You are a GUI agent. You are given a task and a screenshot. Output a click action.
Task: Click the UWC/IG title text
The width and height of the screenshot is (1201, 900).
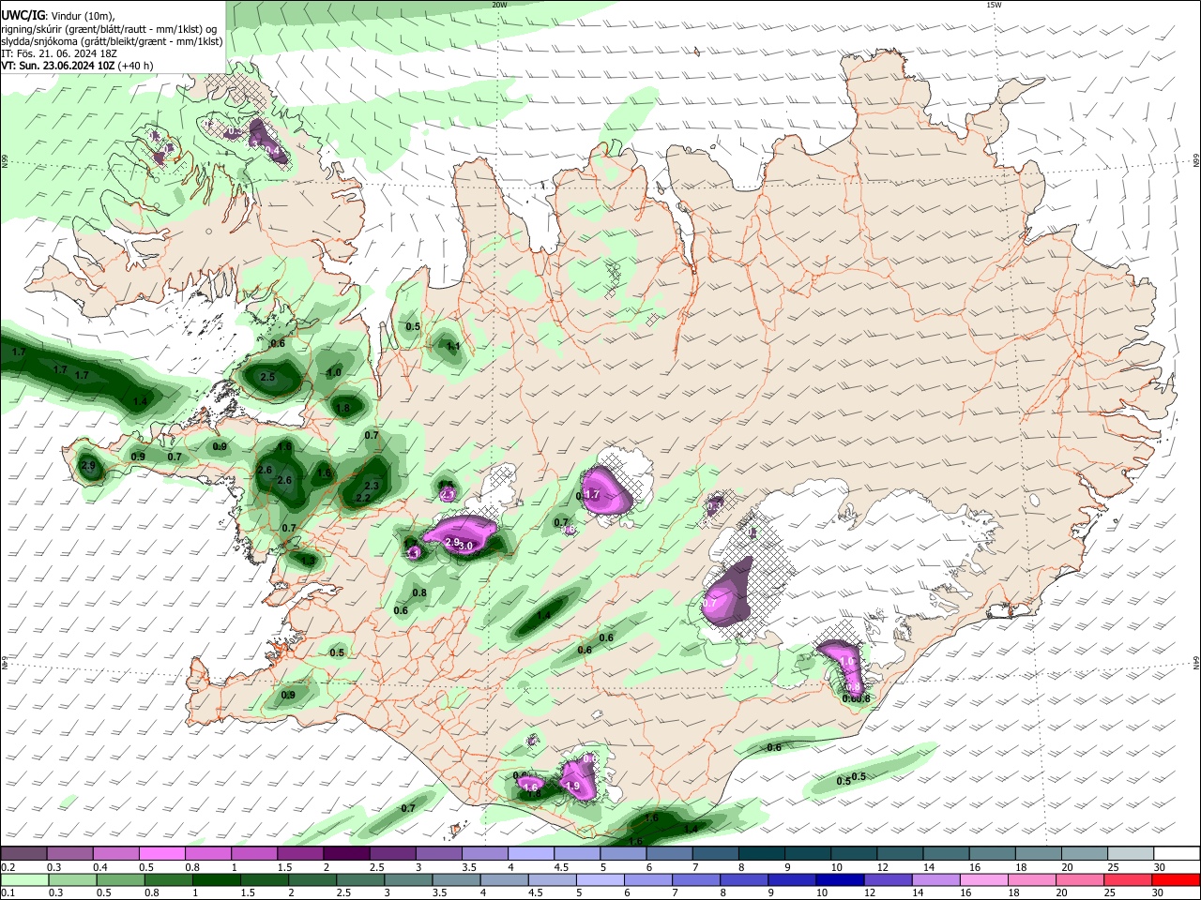click(x=23, y=16)
